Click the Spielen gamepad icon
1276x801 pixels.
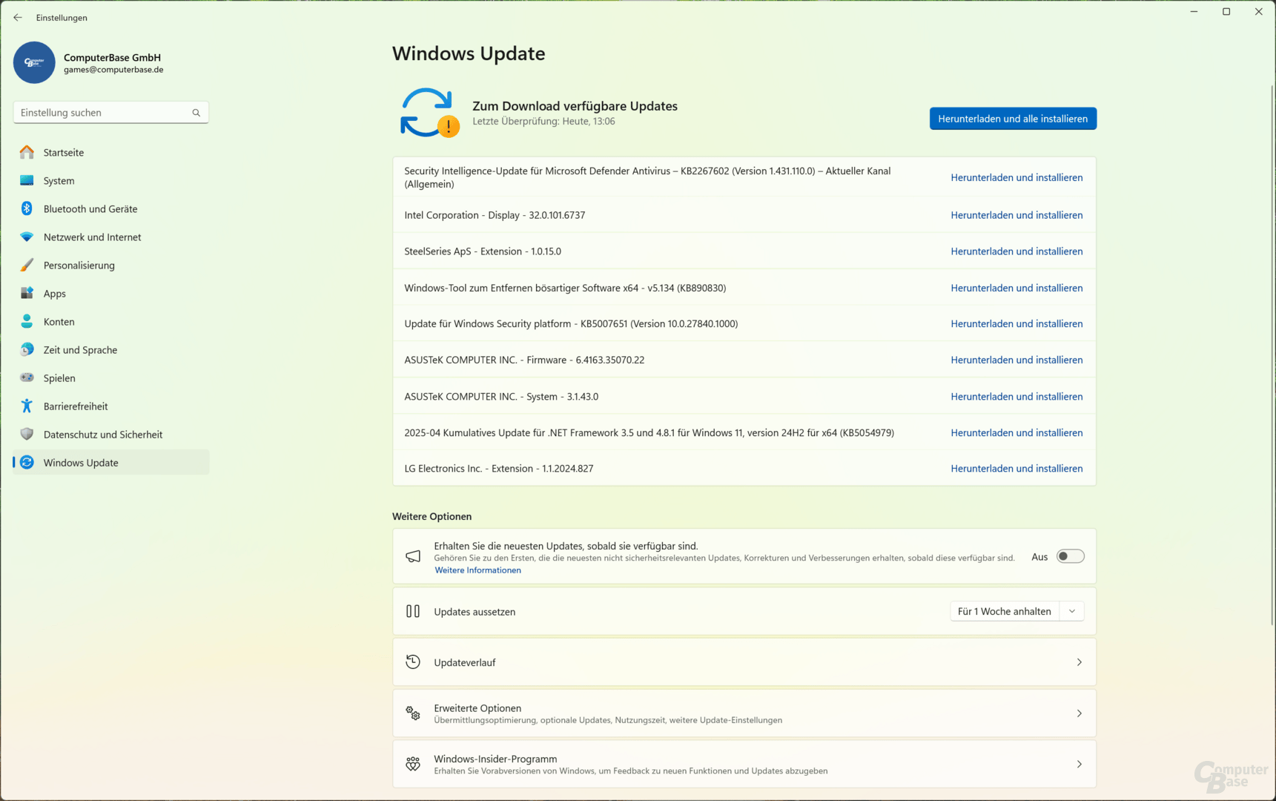[x=27, y=378]
